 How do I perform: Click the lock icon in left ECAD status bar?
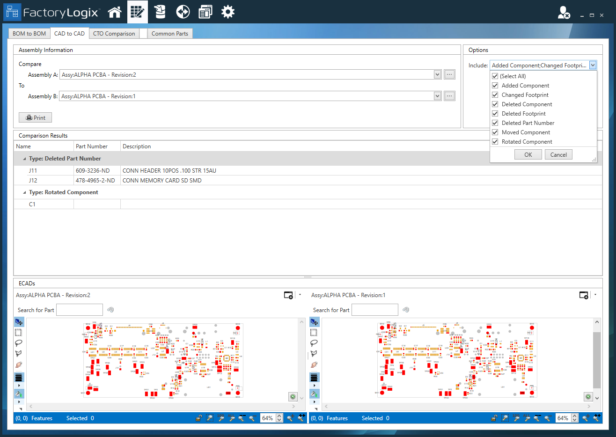[199, 418]
